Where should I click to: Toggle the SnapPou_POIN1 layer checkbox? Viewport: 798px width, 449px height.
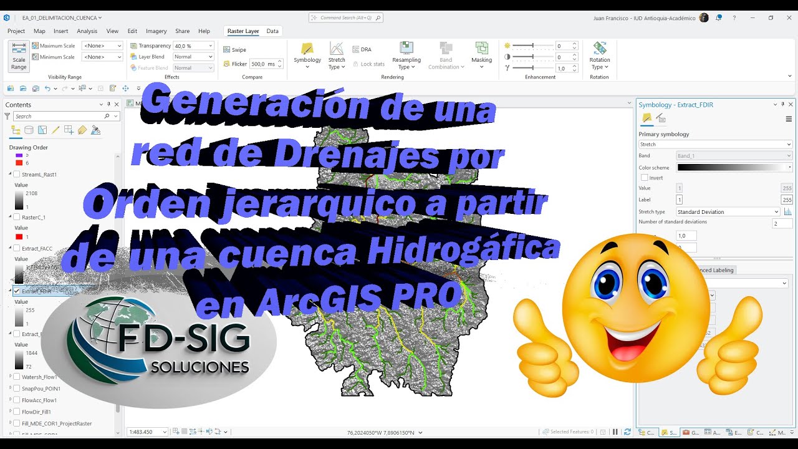17,389
